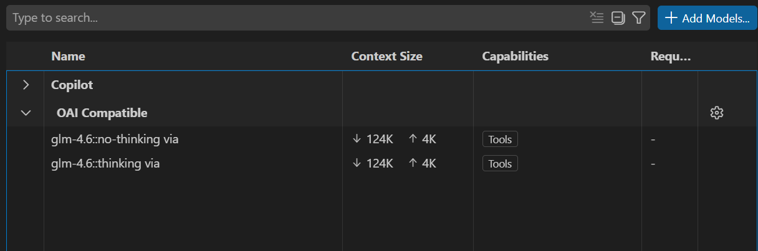Viewport: 758px width, 251px height.
Task: Click the collapse all groups icon
Action: (618, 18)
